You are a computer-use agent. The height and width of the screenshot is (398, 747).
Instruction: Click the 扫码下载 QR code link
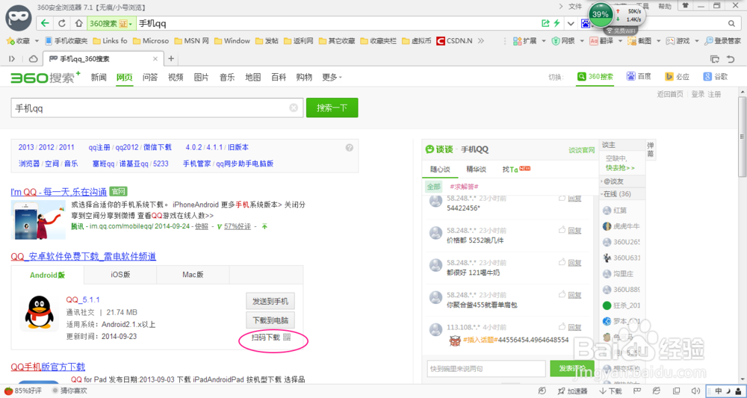tap(270, 338)
